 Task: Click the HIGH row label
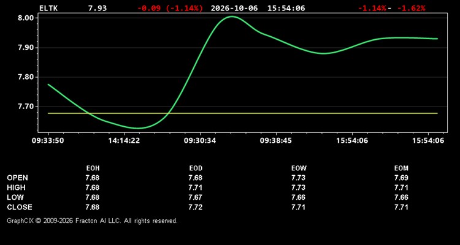click(x=17, y=187)
